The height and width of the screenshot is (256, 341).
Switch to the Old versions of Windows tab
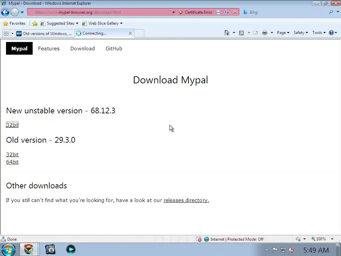45,34
